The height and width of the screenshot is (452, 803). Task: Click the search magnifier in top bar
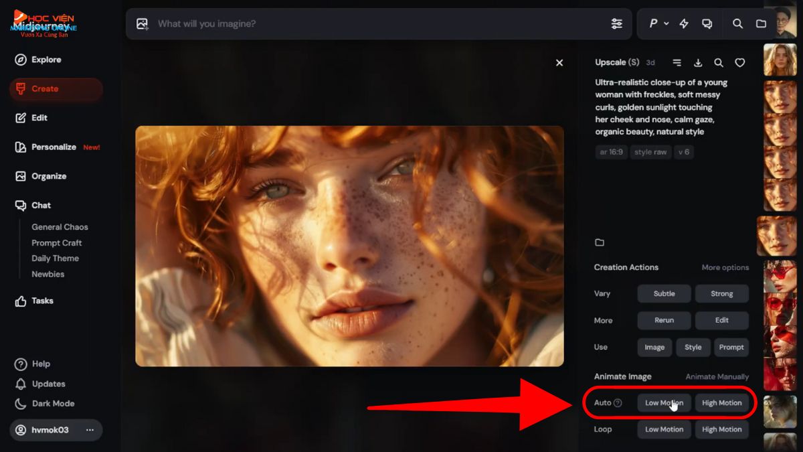737,23
